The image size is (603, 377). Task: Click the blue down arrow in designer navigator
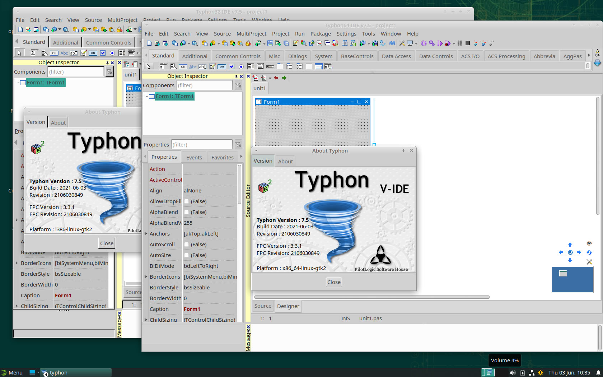click(570, 260)
